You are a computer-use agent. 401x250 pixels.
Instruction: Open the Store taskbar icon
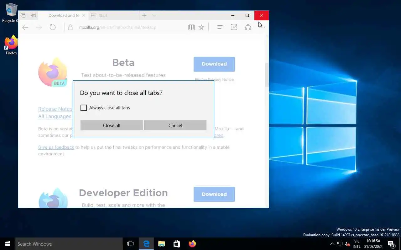click(x=177, y=244)
